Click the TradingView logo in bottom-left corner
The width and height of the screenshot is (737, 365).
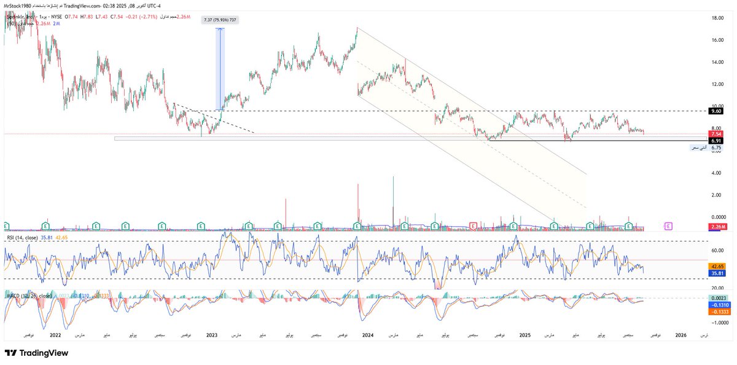click(37, 354)
